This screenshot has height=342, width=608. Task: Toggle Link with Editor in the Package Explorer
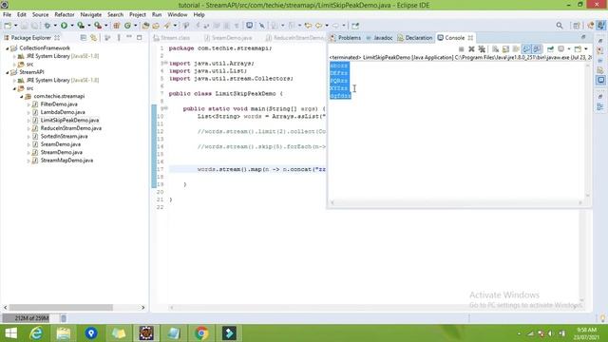click(93, 38)
